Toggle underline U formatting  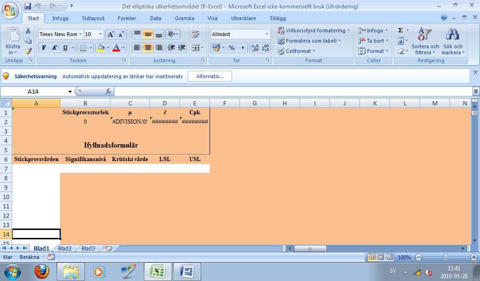65,48
